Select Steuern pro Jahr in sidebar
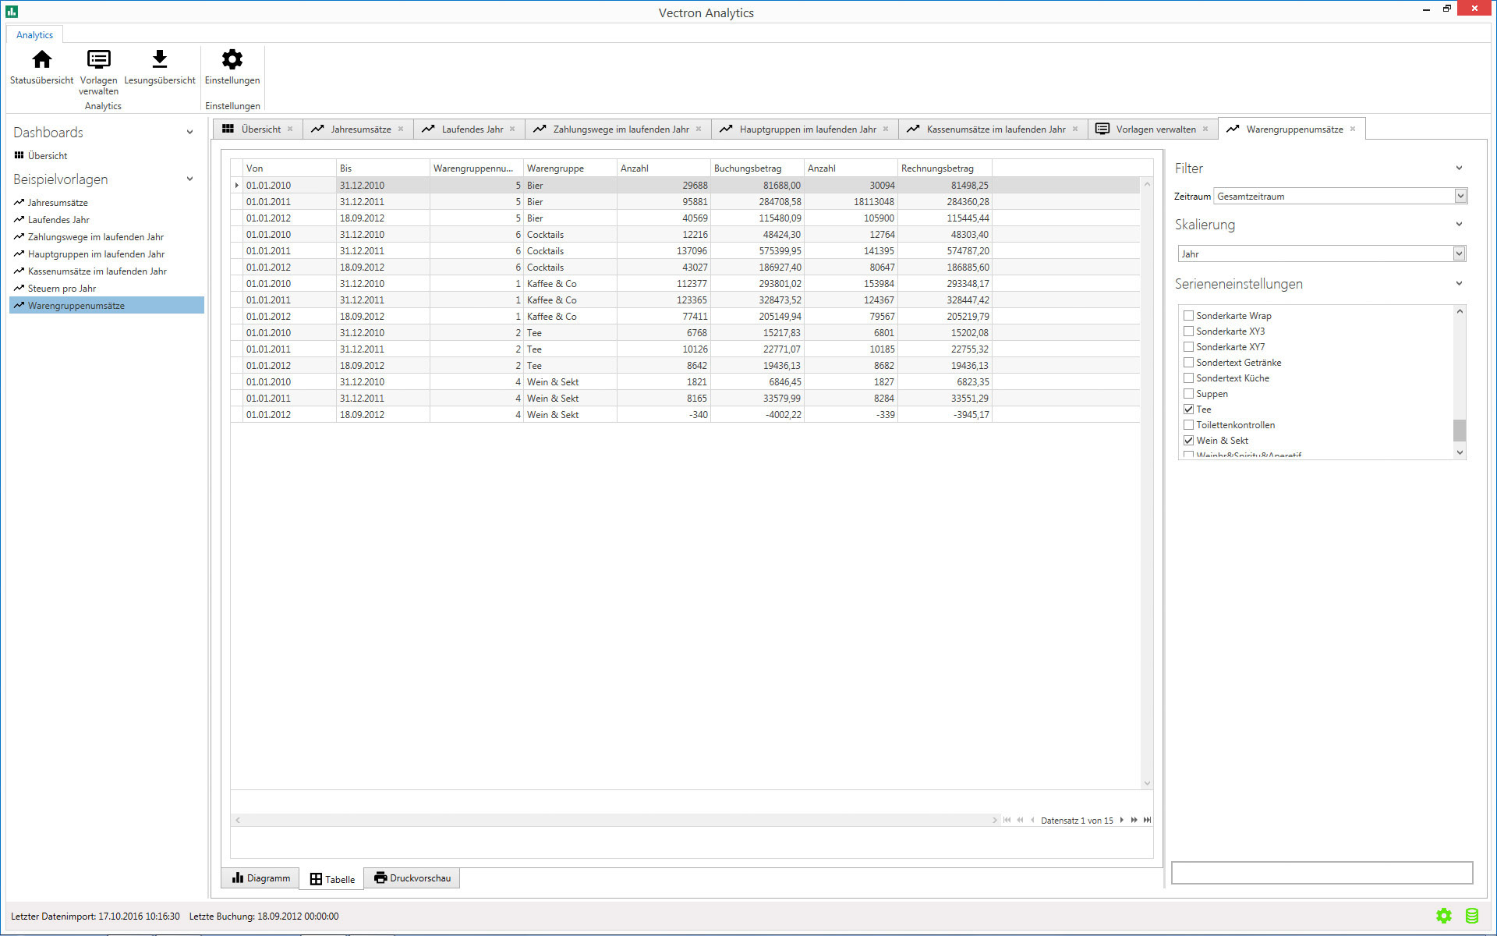1497x936 pixels. (62, 289)
